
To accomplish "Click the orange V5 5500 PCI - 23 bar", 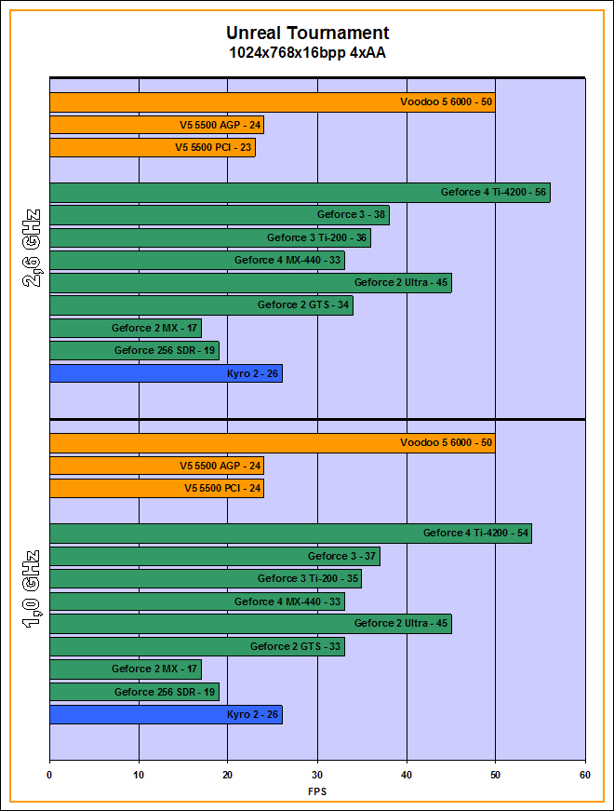I will (x=152, y=147).
